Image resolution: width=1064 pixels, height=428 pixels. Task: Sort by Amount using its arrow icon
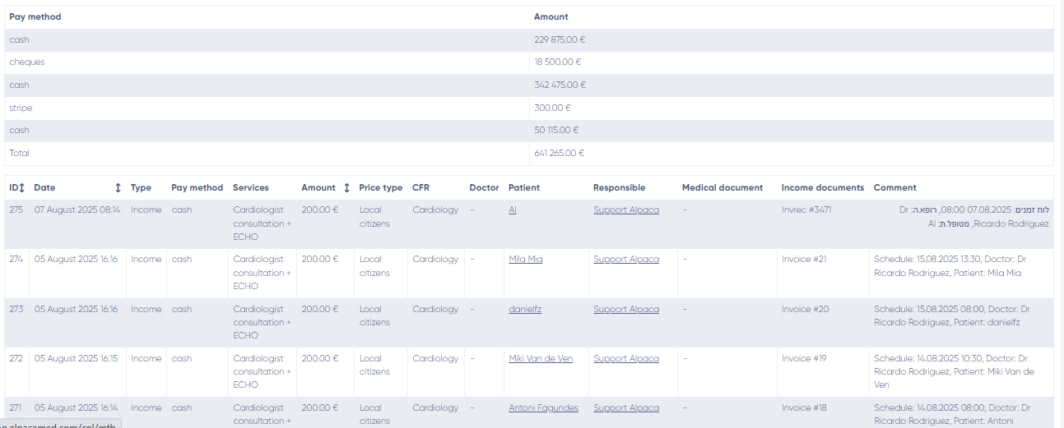pos(346,188)
